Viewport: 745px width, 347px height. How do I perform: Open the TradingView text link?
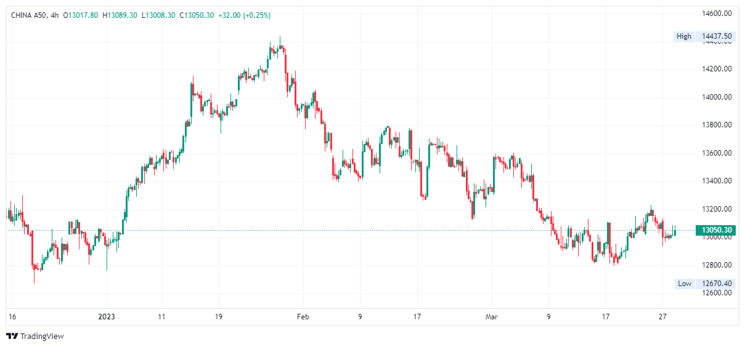[42, 337]
